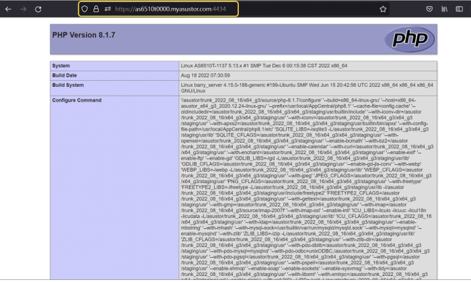471x282 pixels.
Task: Click the PHP Version 8.1.7 heading
Action: coord(84,34)
